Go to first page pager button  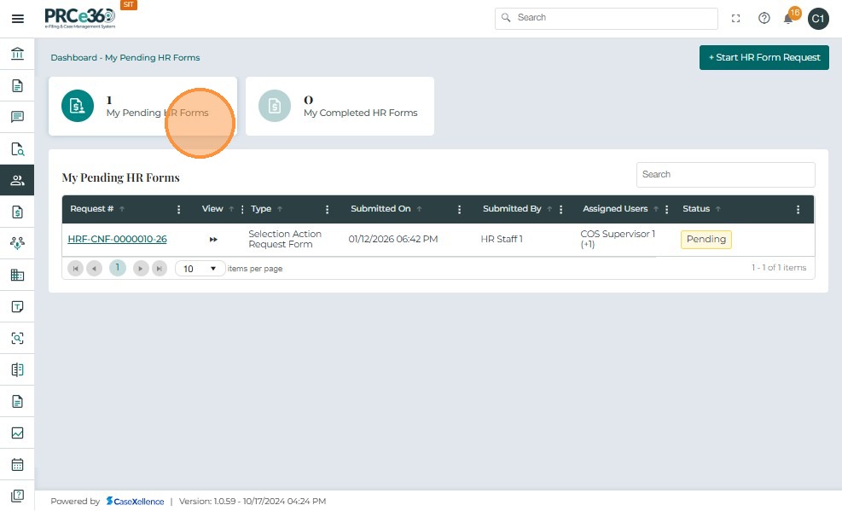[x=75, y=269]
